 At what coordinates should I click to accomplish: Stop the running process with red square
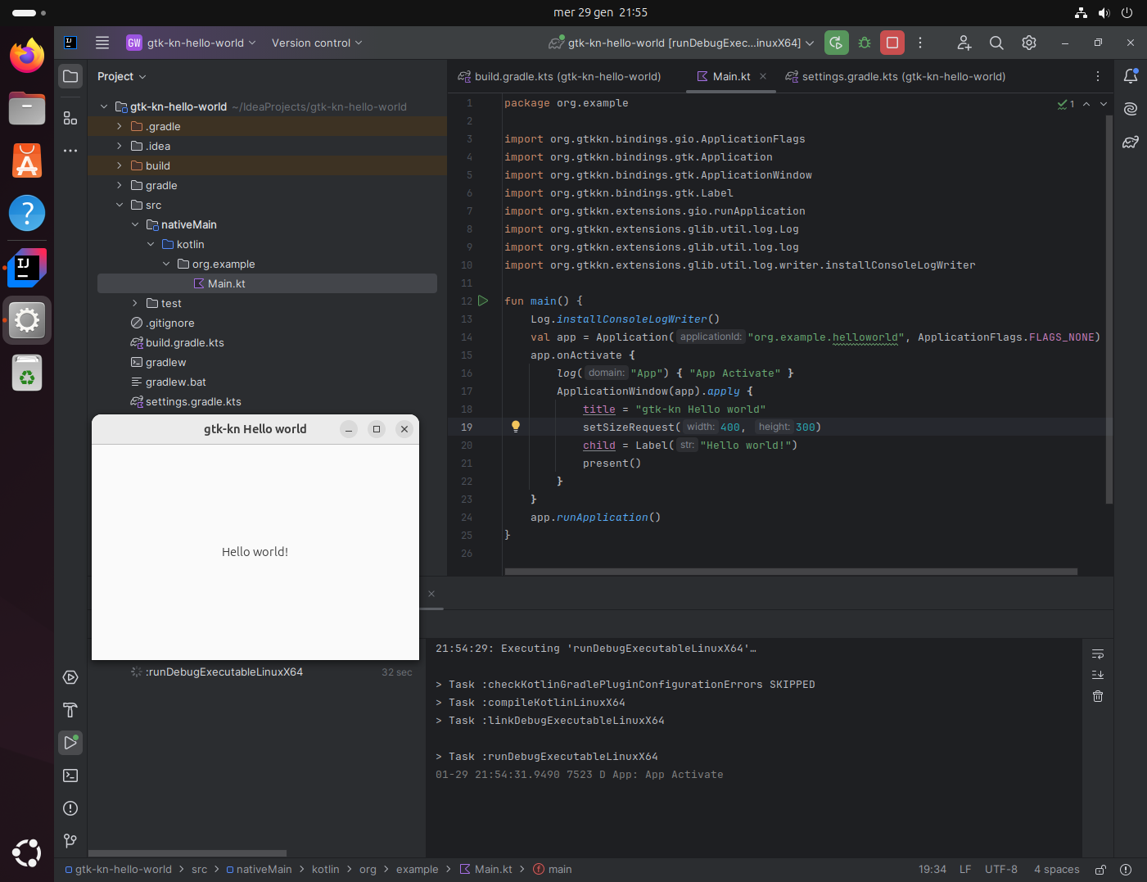click(x=892, y=43)
